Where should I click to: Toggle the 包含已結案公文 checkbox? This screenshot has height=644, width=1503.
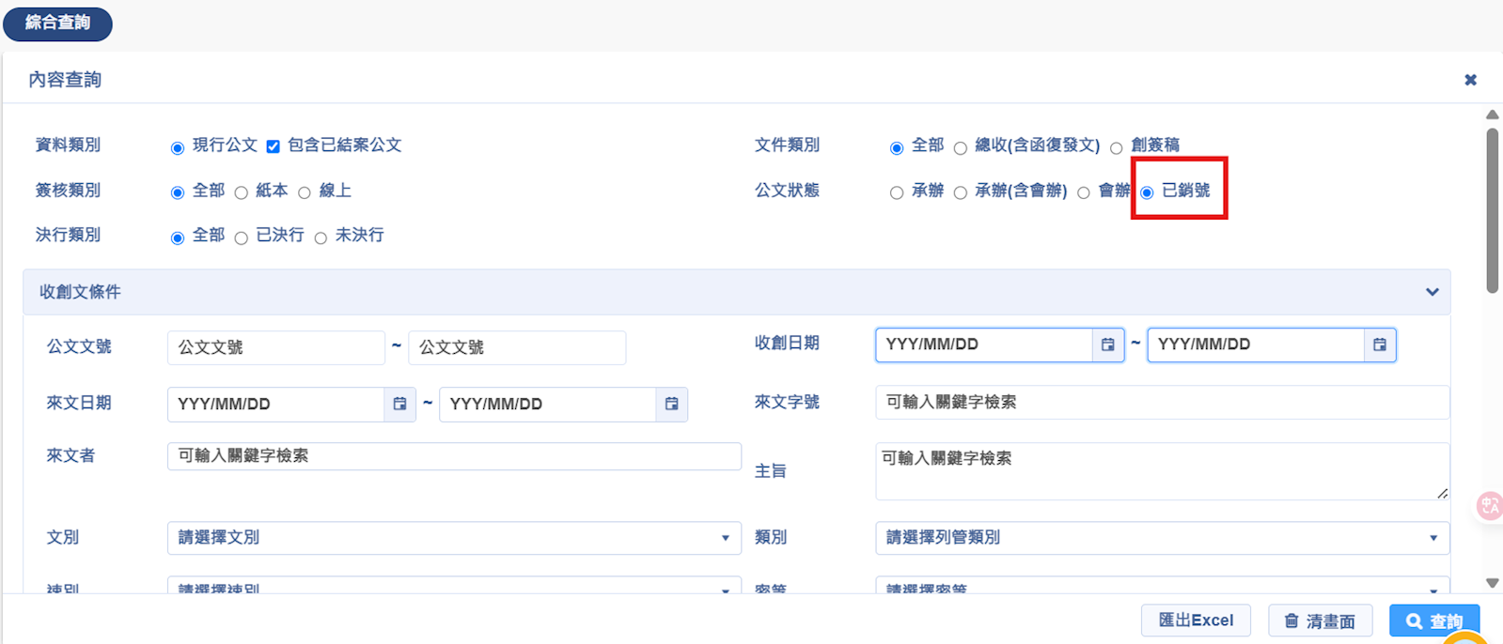click(274, 146)
